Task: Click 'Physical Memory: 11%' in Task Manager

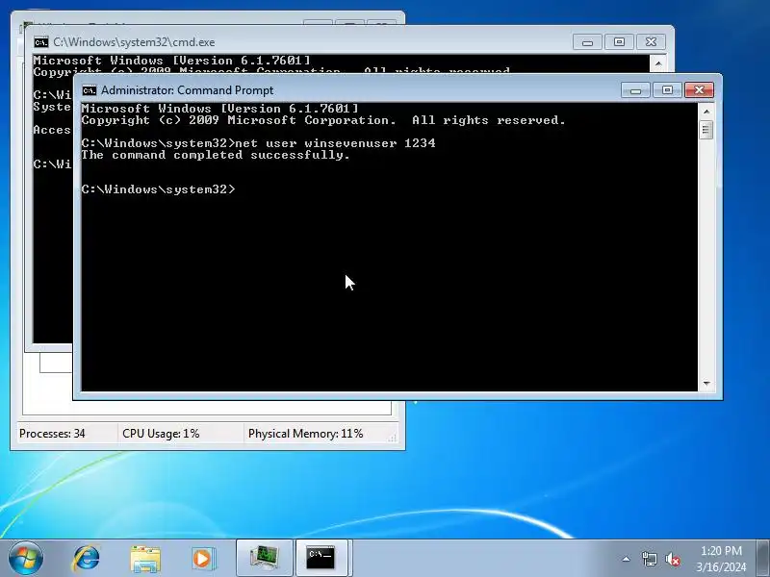Action: (x=305, y=434)
